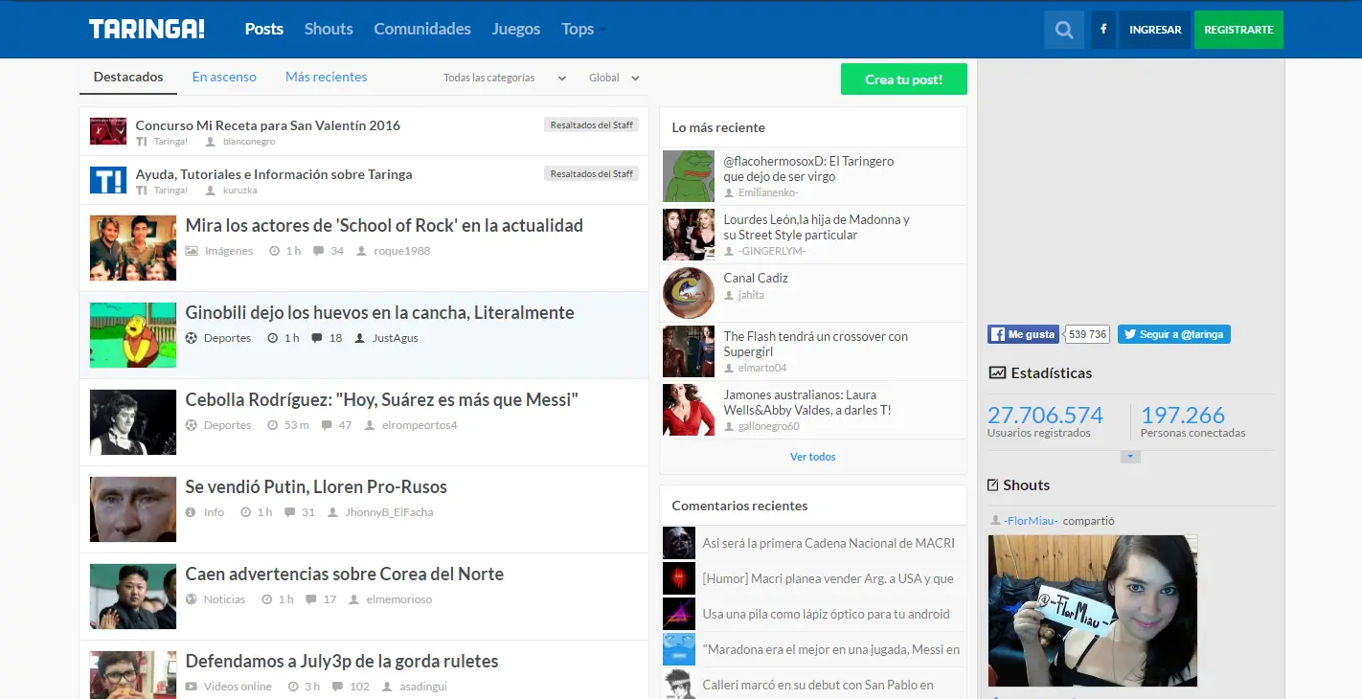Image resolution: width=1362 pixels, height=699 pixels.
Task: Click the comment bubble icon on the Putin post
Action: click(289, 512)
